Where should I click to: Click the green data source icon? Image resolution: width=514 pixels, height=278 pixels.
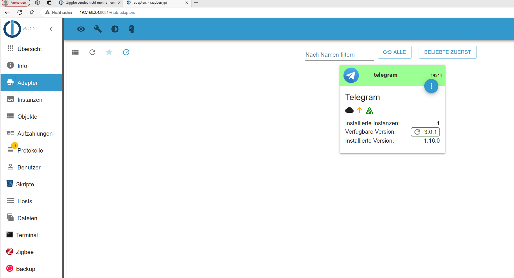(x=369, y=111)
